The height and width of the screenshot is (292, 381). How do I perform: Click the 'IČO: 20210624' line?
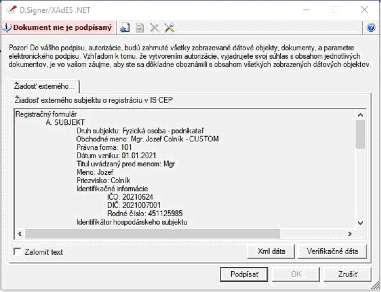click(x=130, y=197)
